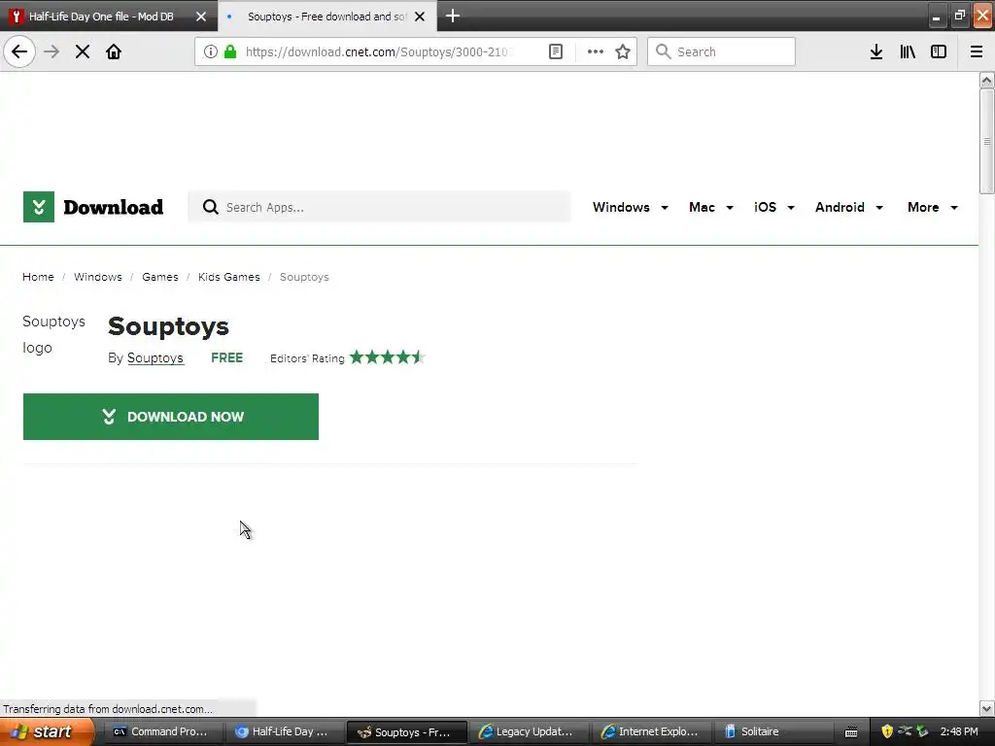Toggle the sidebar icon in toolbar
This screenshot has width=995, height=746.
pyautogui.click(x=939, y=51)
